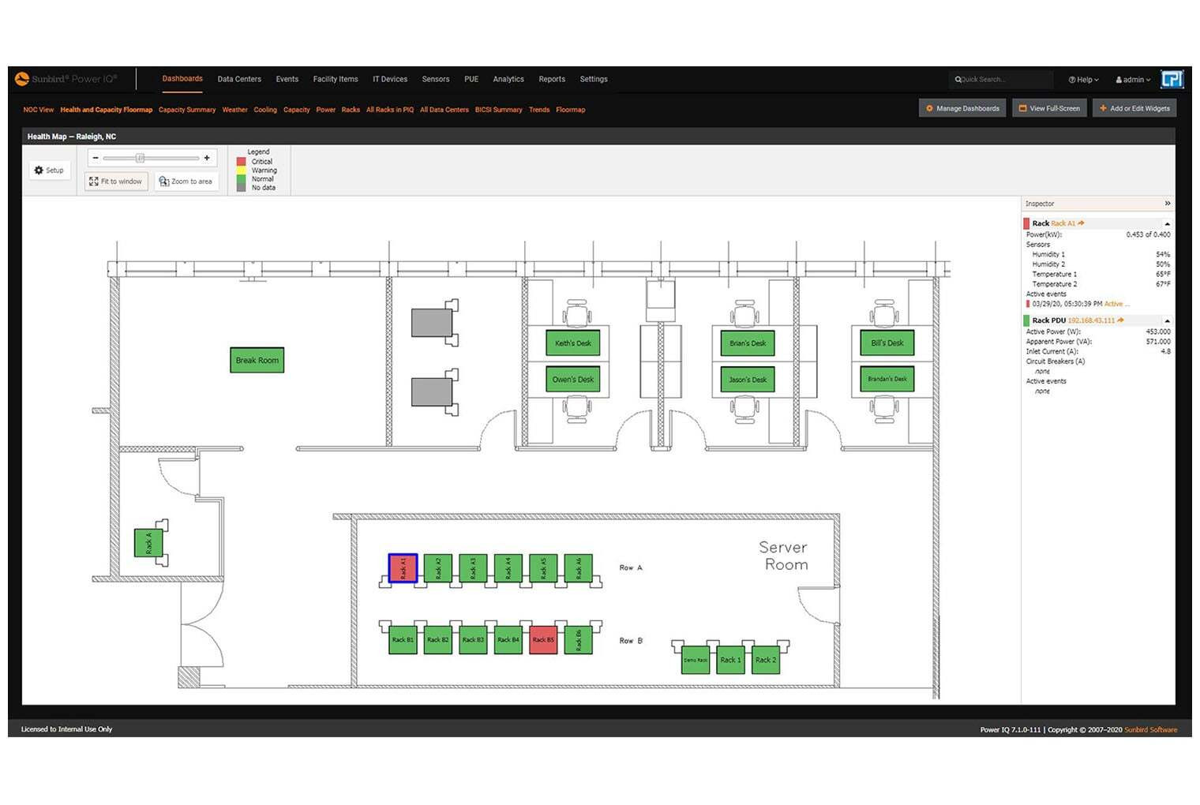Collapse the Rack PDU inspector section
Image resolution: width=1200 pixels, height=805 pixels.
pyautogui.click(x=1168, y=321)
